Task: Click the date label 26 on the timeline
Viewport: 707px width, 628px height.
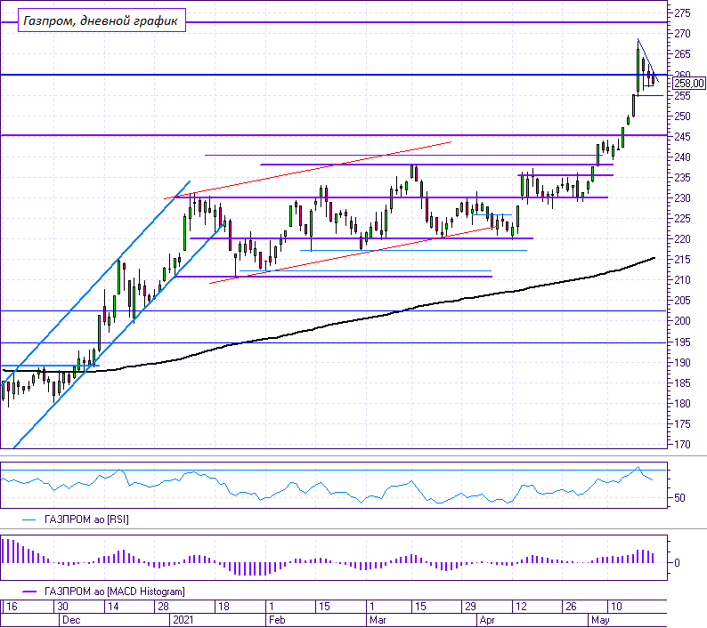Action: pos(571,607)
